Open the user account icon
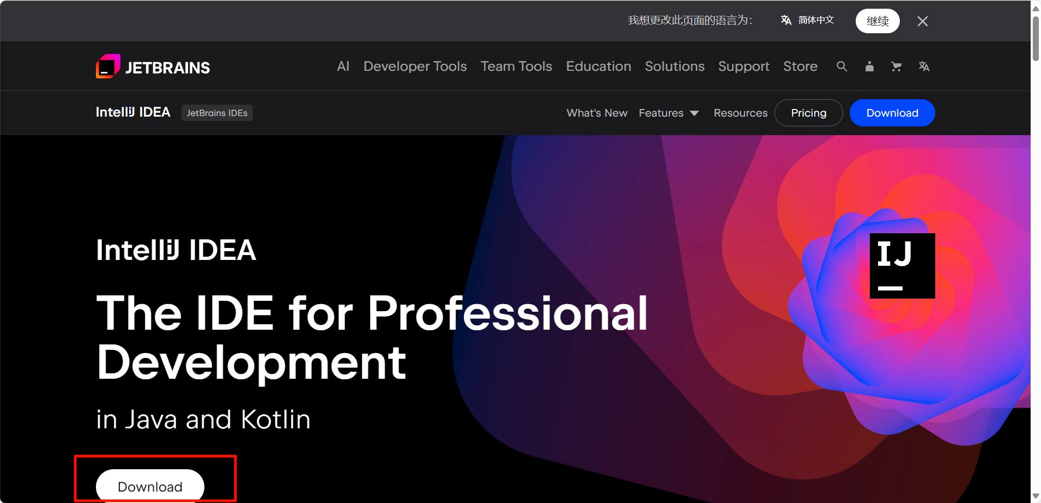 [x=869, y=66]
